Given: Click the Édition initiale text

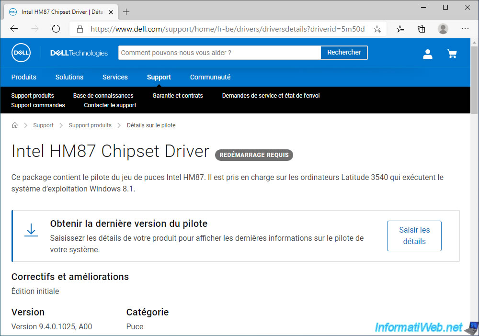Looking at the screenshot, I should (35, 291).
